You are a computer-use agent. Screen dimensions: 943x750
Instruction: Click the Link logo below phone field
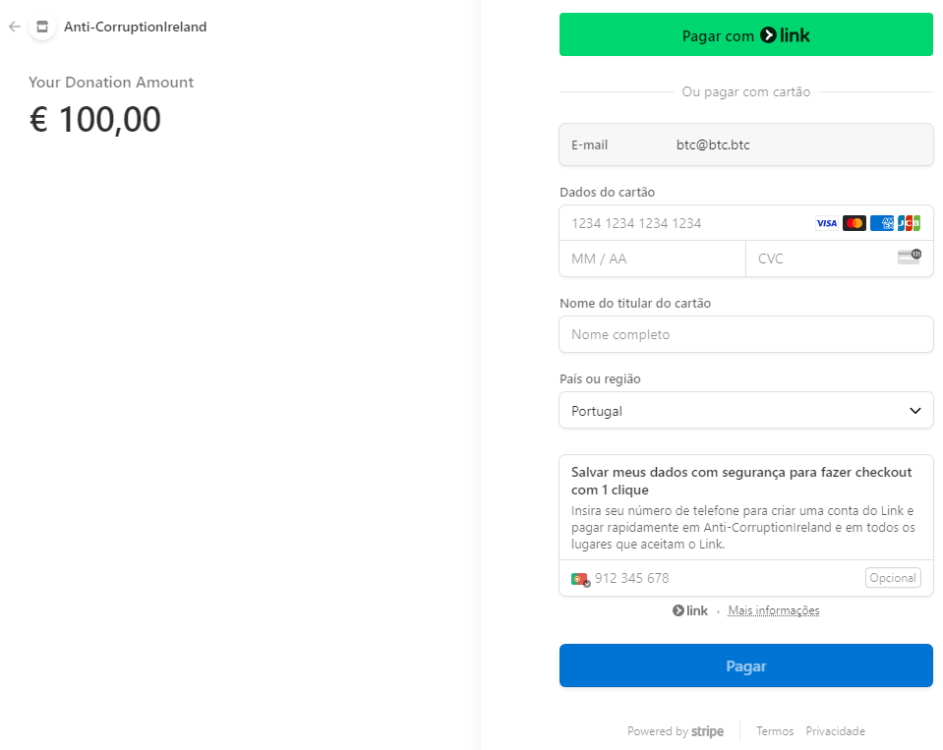(x=690, y=610)
